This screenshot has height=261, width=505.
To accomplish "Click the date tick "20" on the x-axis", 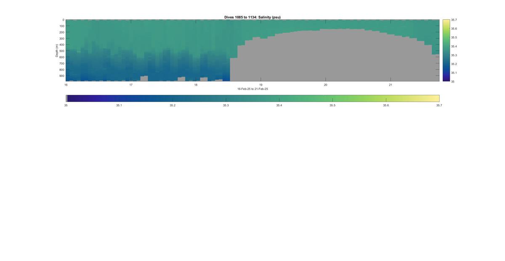I will (x=325, y=85).
